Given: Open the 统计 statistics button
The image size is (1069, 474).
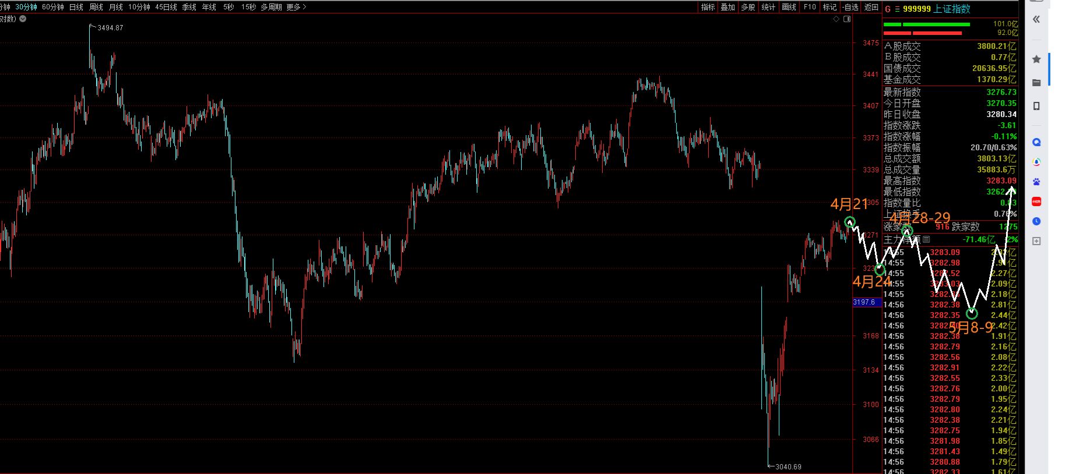Looking at the screenshot, I should [x=769, y=7].
